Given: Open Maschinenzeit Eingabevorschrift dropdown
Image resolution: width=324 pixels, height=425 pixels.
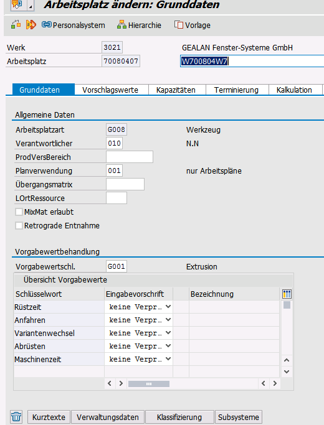Looking at the screenshot, I should tap(168, 359).
